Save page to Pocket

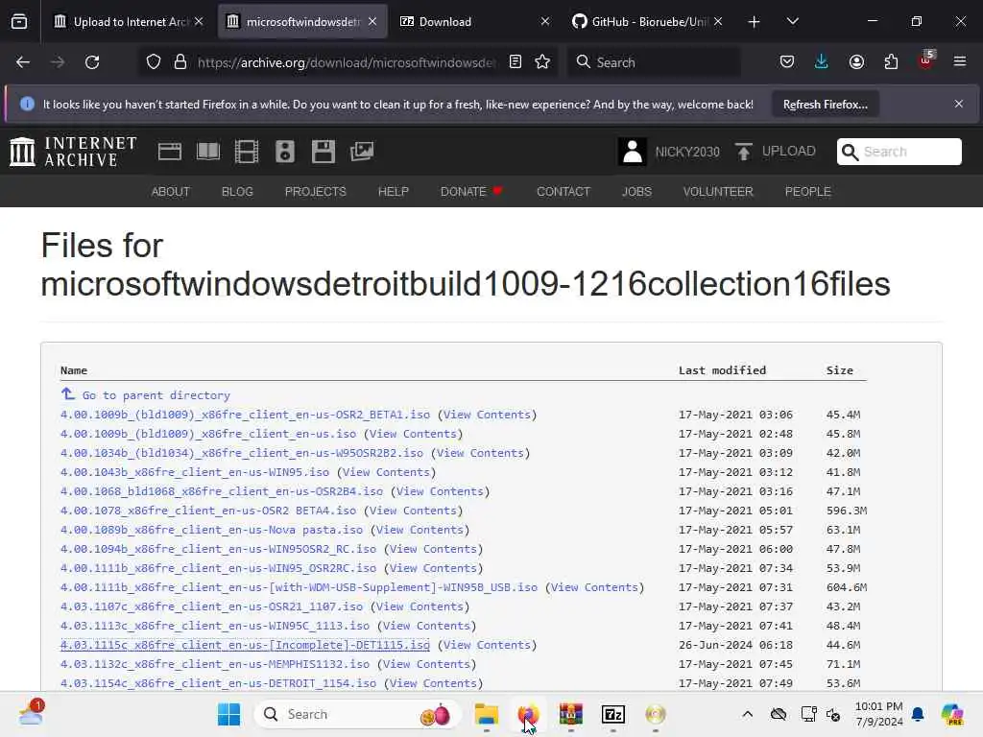point(787,62)
